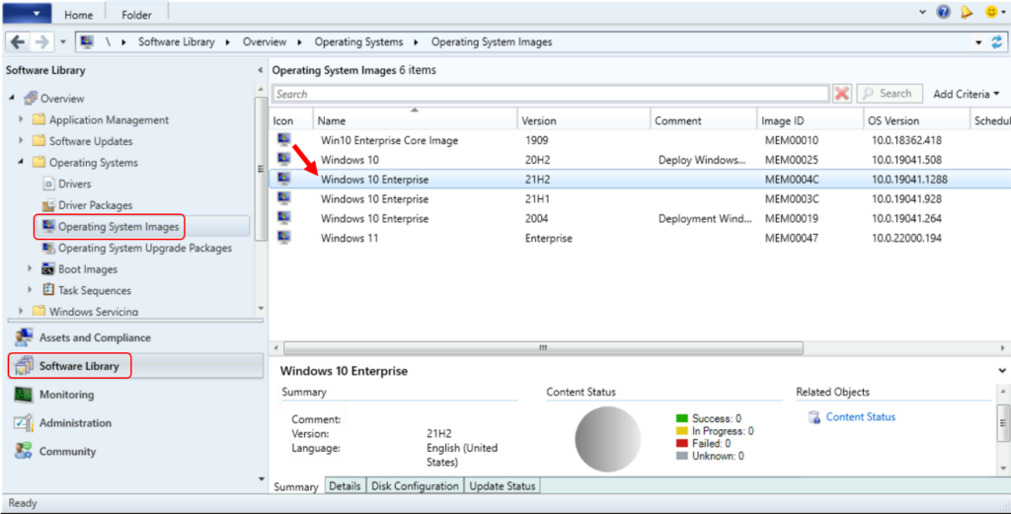This screenshot has width=1011, height=514.
Task: Select Windows 10 Enterprise 21H1 row
Action: coord(640,199)
